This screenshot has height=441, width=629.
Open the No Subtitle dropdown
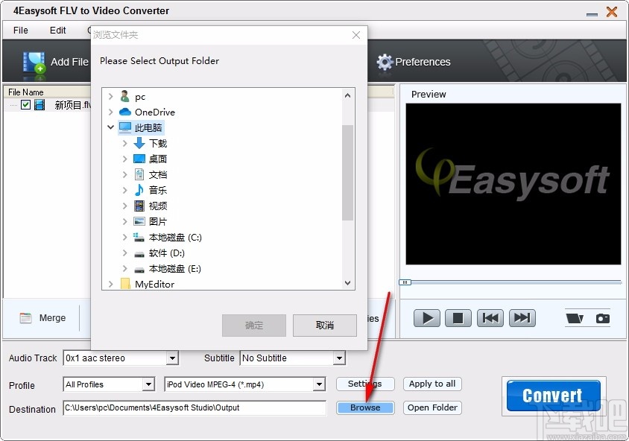tap(338, 358)
